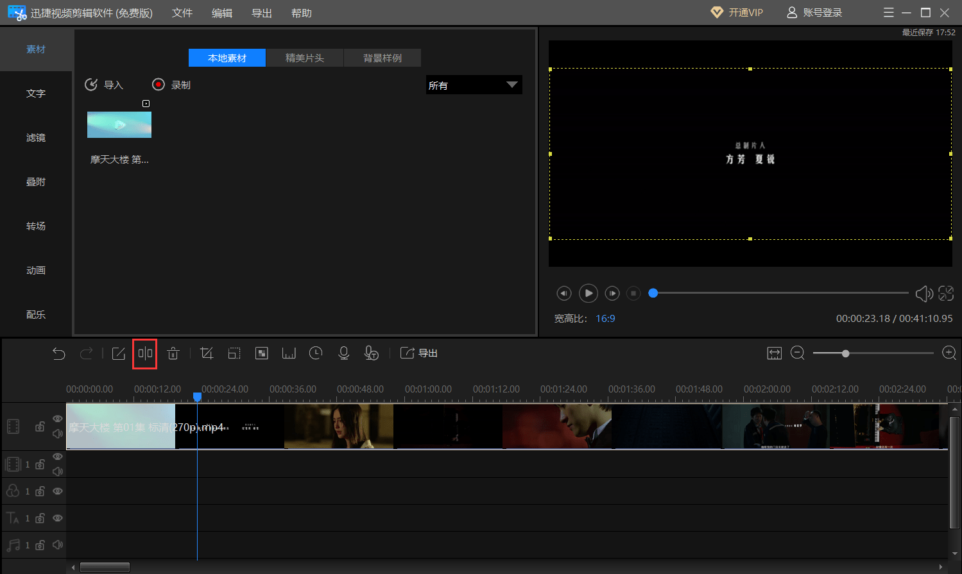Hide the filter track
The image size is (962, 574).
pyautogui.click(x=57, y=491)
